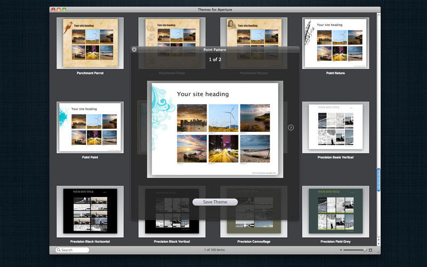Click the '1 of 100 items' status text

coord(215,250)
